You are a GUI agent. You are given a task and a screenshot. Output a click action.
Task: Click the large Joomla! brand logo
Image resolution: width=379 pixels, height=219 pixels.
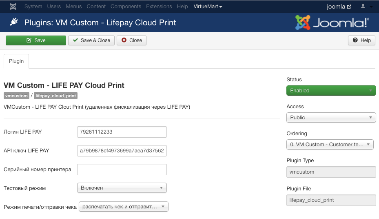[x=332, y=22]
